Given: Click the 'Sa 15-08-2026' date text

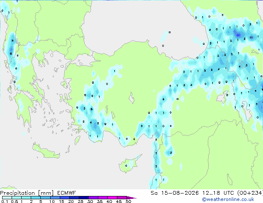Looking at the screenshot, I should [x=175, y=193].
